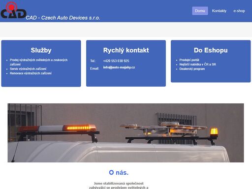
Task: Click the Servis výstražných zařízení item
Action: click(28, 69)
